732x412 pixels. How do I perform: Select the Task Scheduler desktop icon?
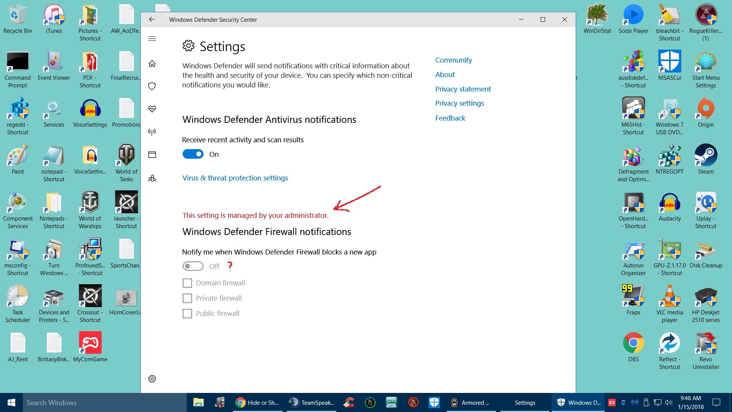coord(18,304)
